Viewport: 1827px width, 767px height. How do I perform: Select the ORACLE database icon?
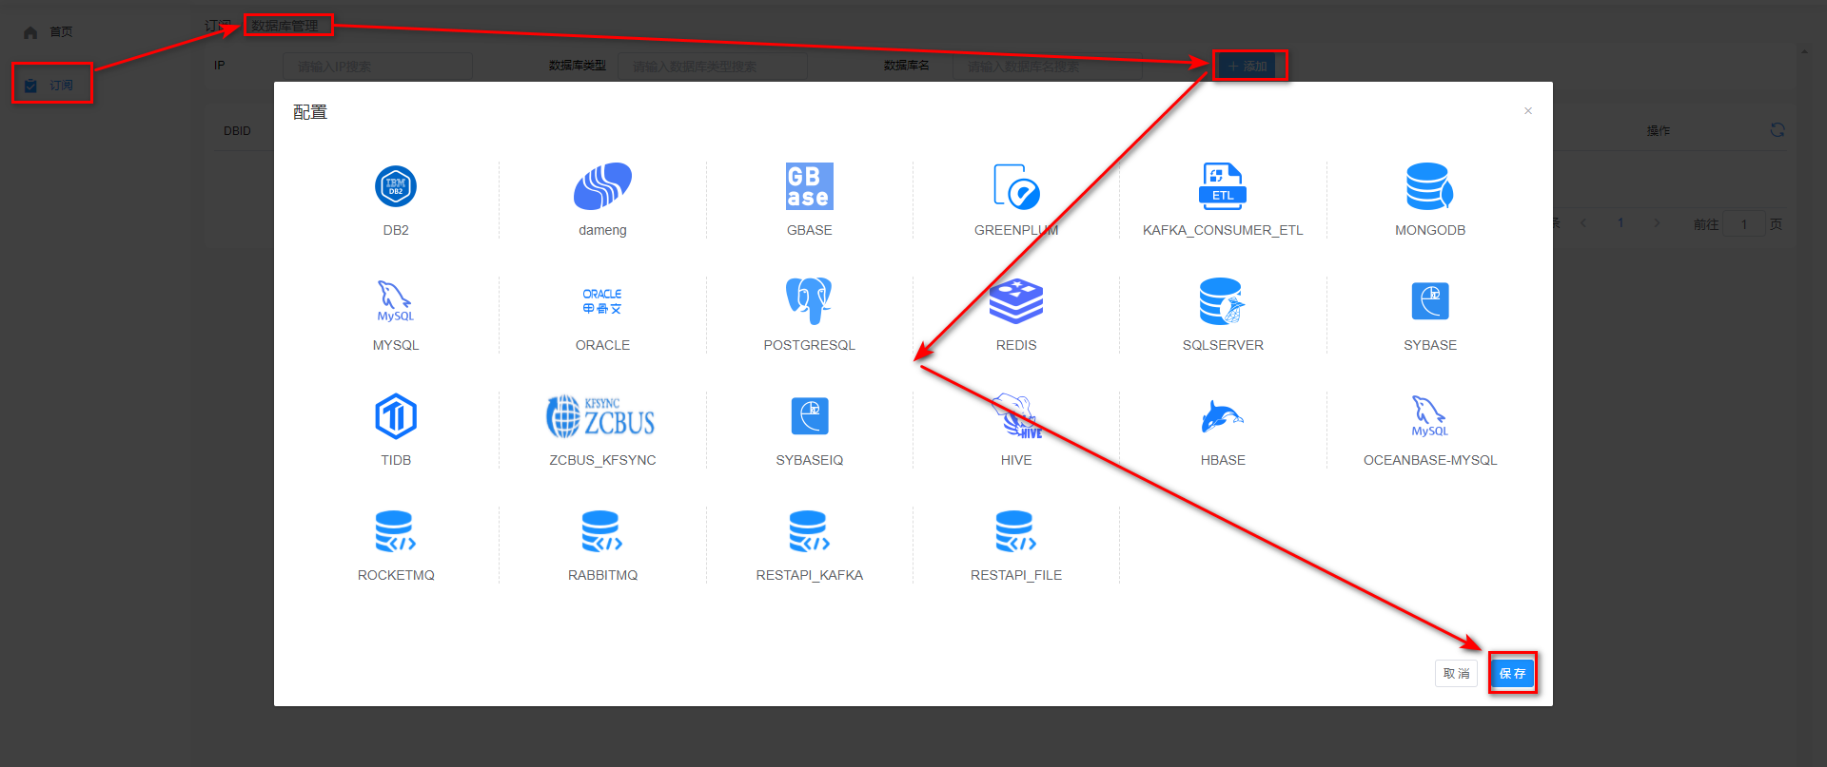[x=602, y=301]
